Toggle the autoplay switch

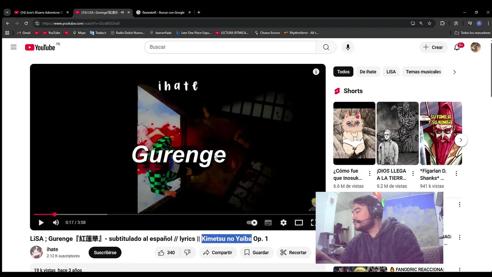(x=252, y=222)
